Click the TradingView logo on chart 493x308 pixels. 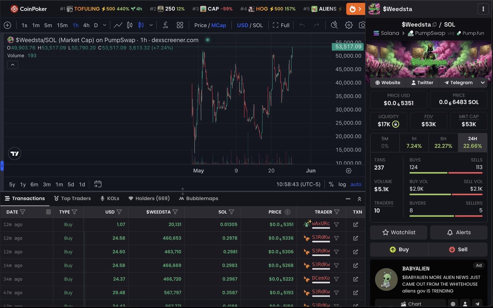[14, 154]
